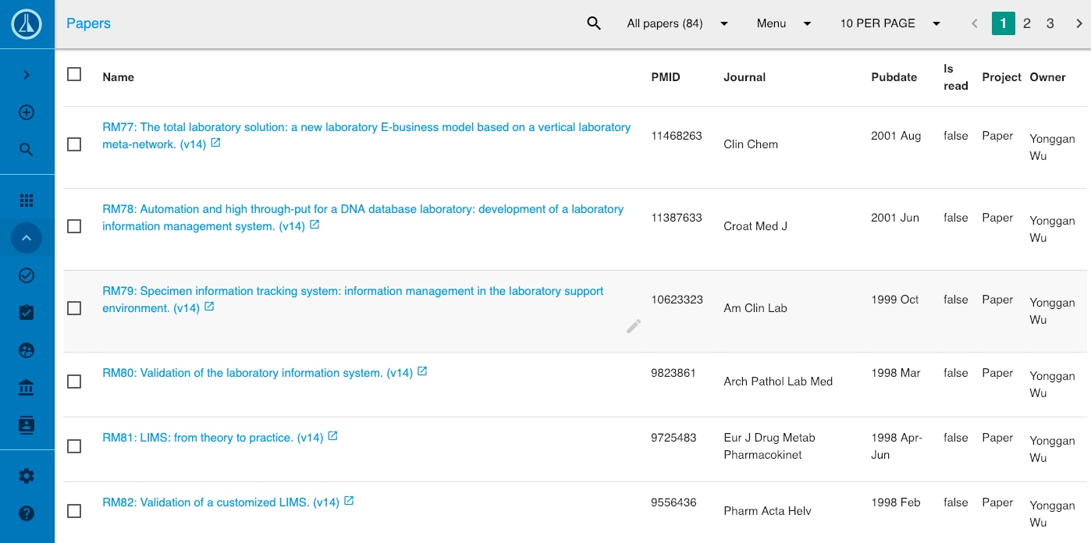1091x543 pixels.
Task: Open settings gear in the sidebar
Action: pos(27,476)
